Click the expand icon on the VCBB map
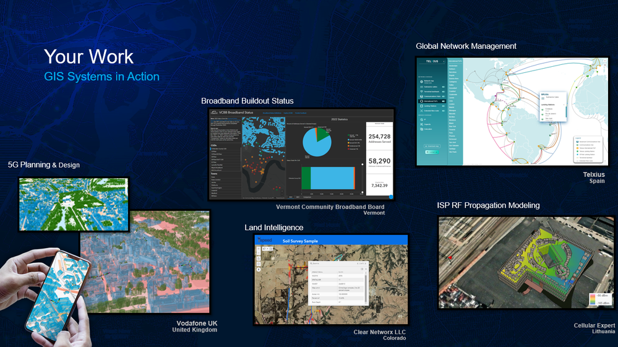The width and height of the screenshot is (618, 347). pos(282,120)
